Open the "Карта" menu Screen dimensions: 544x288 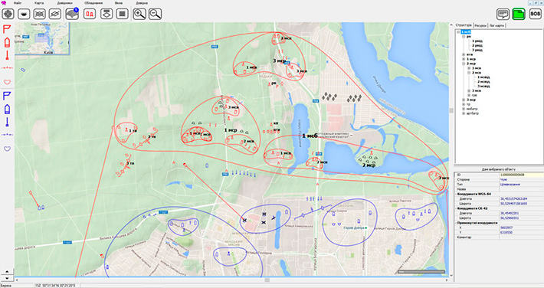point(39,3)
